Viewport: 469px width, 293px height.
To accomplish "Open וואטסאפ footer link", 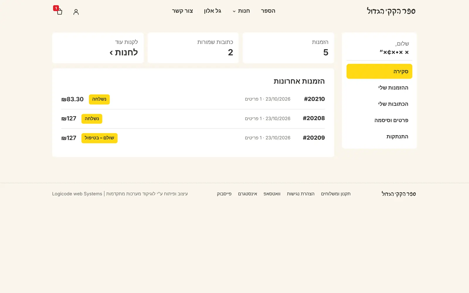I will tap(272, 194).
